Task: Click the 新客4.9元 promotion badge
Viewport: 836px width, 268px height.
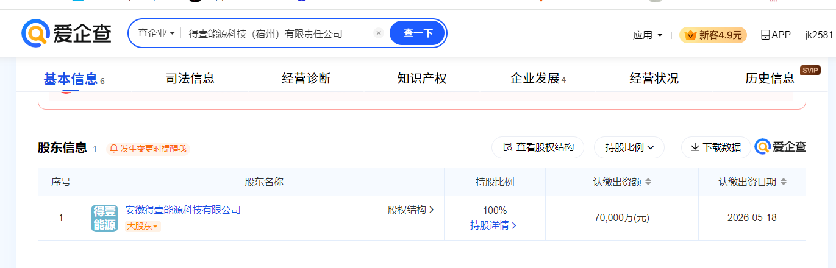Action: pyautogui.click(x=713, y=35)
